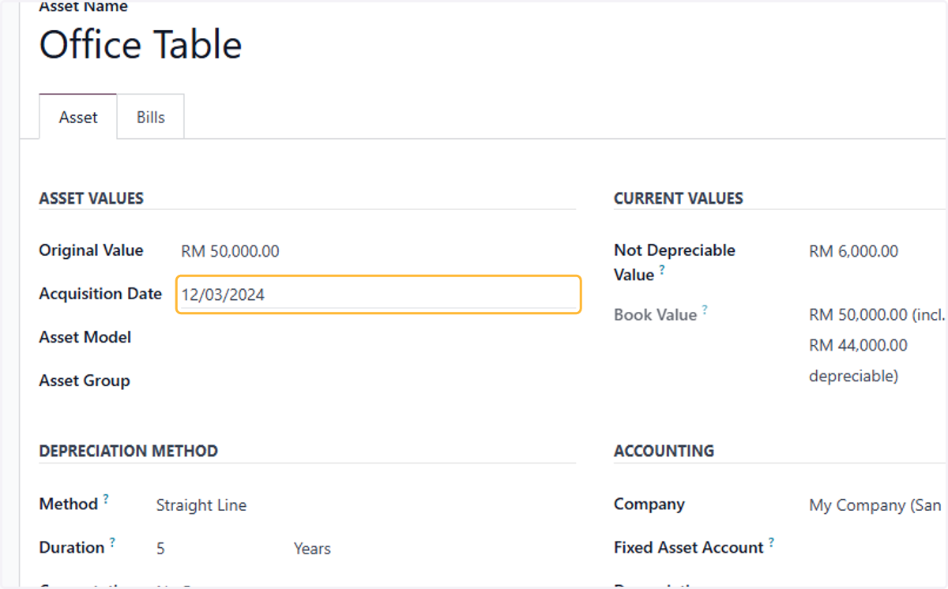This screenshot has width=948, height=589.
Task: Switch to the Bills tab
Action: [151, 117]
